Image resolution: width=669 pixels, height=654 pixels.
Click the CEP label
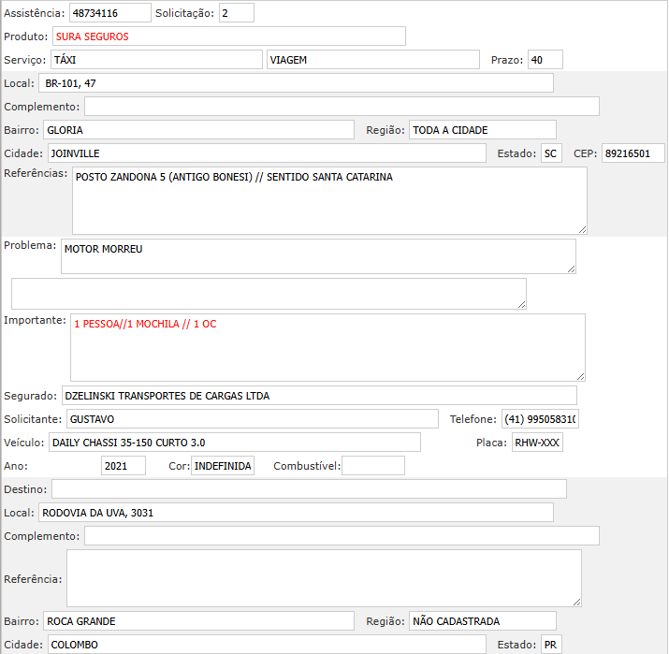coord(585,153)
